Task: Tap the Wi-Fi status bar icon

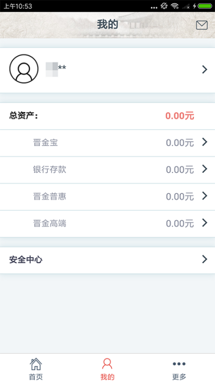Action: [x=175, y=6]
